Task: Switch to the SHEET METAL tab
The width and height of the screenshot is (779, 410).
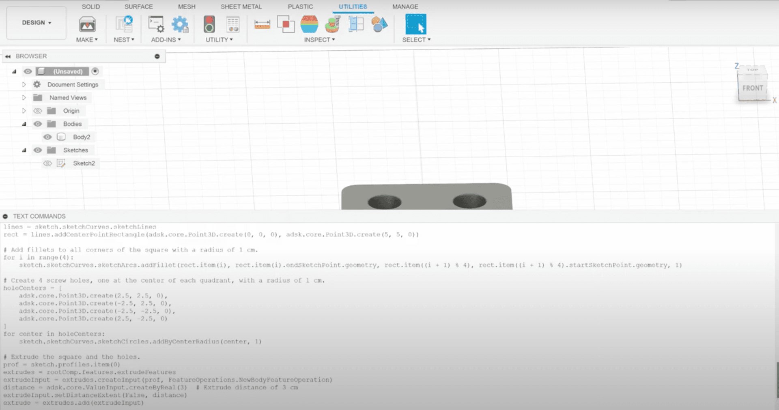Action: pyautogui.click(x=241, y=7)
